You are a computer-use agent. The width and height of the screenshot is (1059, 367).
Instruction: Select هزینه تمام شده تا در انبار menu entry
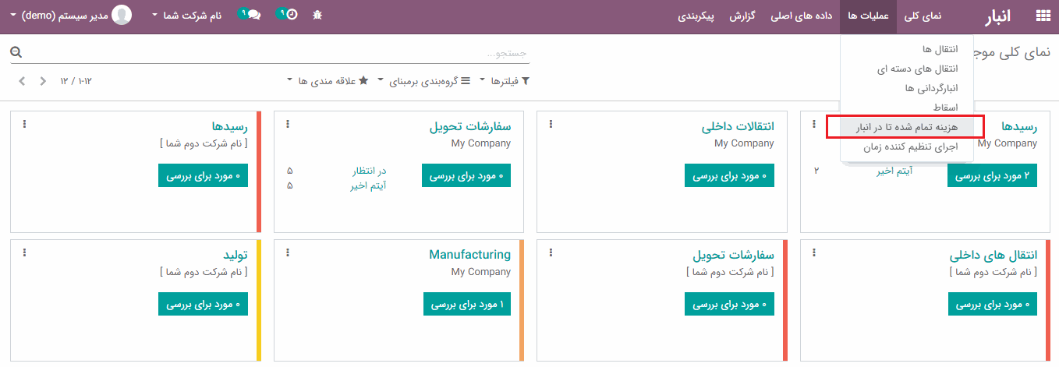point(905,127)
